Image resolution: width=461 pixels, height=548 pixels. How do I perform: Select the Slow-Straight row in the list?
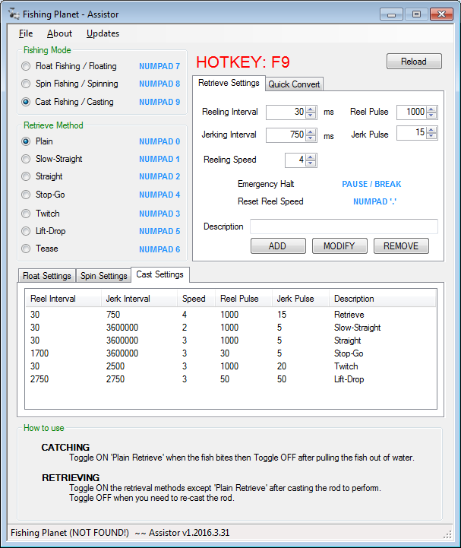coord(231,328)
